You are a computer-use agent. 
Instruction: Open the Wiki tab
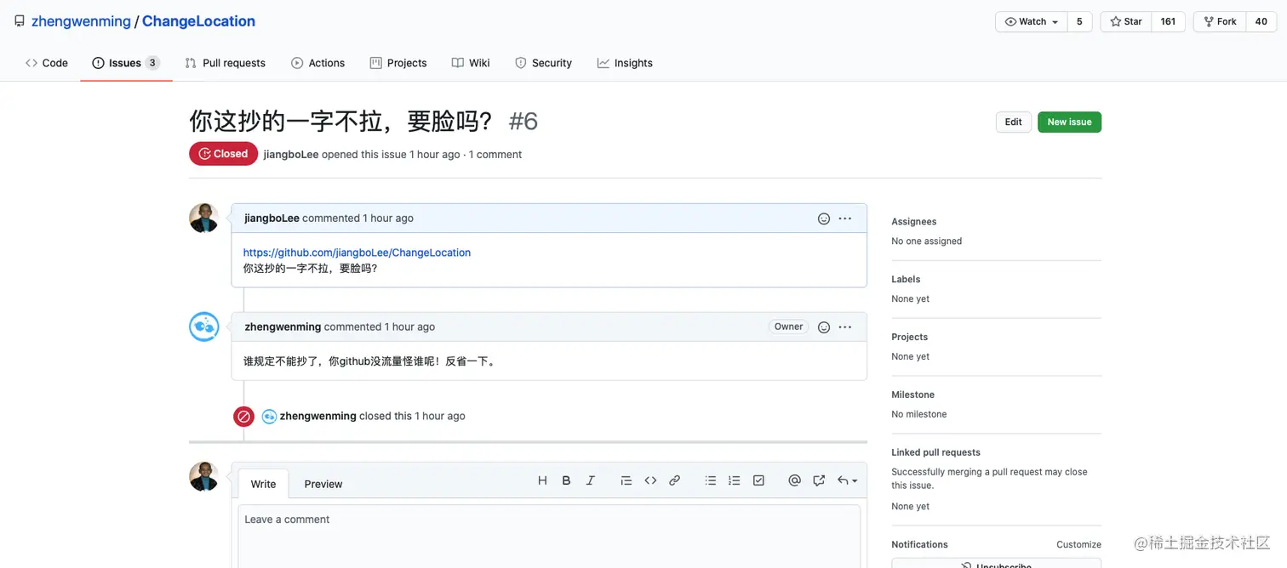pyautogui.click(x=471, y=63)
